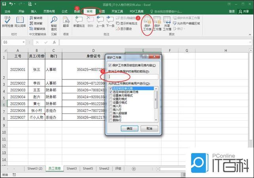Click the 共享工作簿 share workbook icon
This screenshot has height=178, width=254.
[167, 23]
